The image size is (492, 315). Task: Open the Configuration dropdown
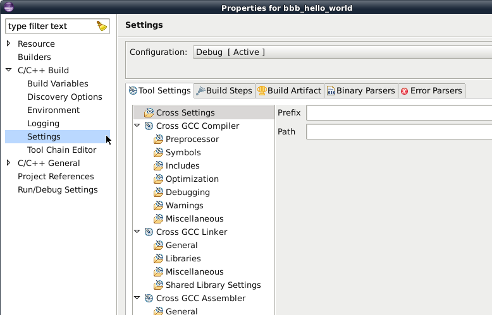(x=342, y=52)
